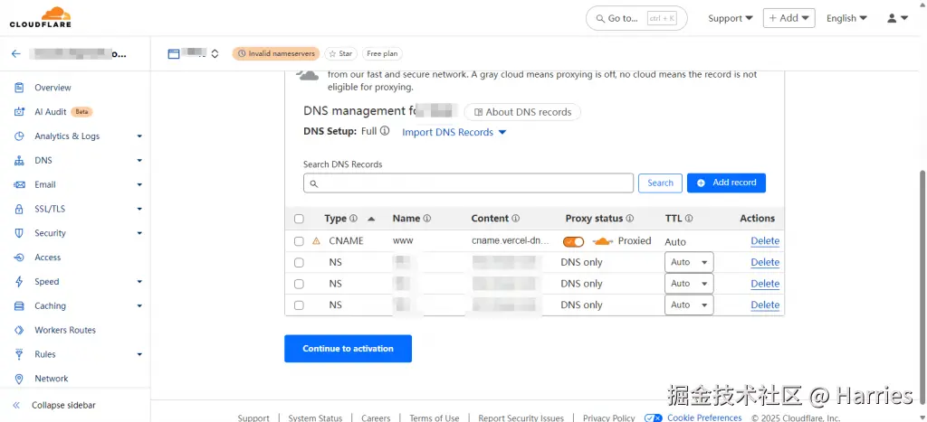927x422 pixels.
Task: Click the DNS Setup info icon
Action: pyautogui.click(x=385, y=131)
